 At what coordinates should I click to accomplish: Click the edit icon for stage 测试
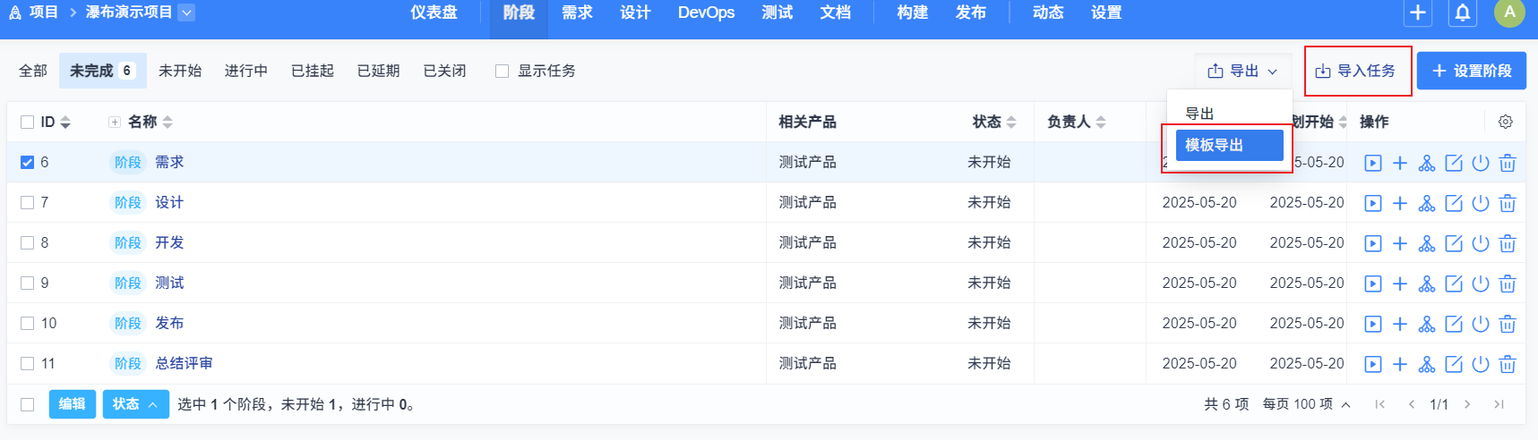pos(1454,283)
